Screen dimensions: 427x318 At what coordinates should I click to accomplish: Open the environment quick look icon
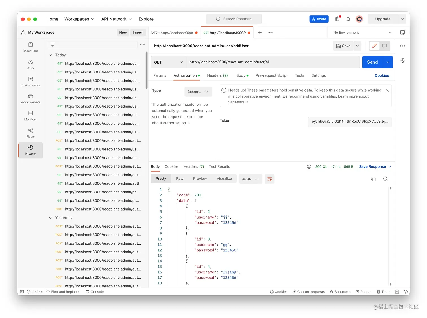click(403, 33)
